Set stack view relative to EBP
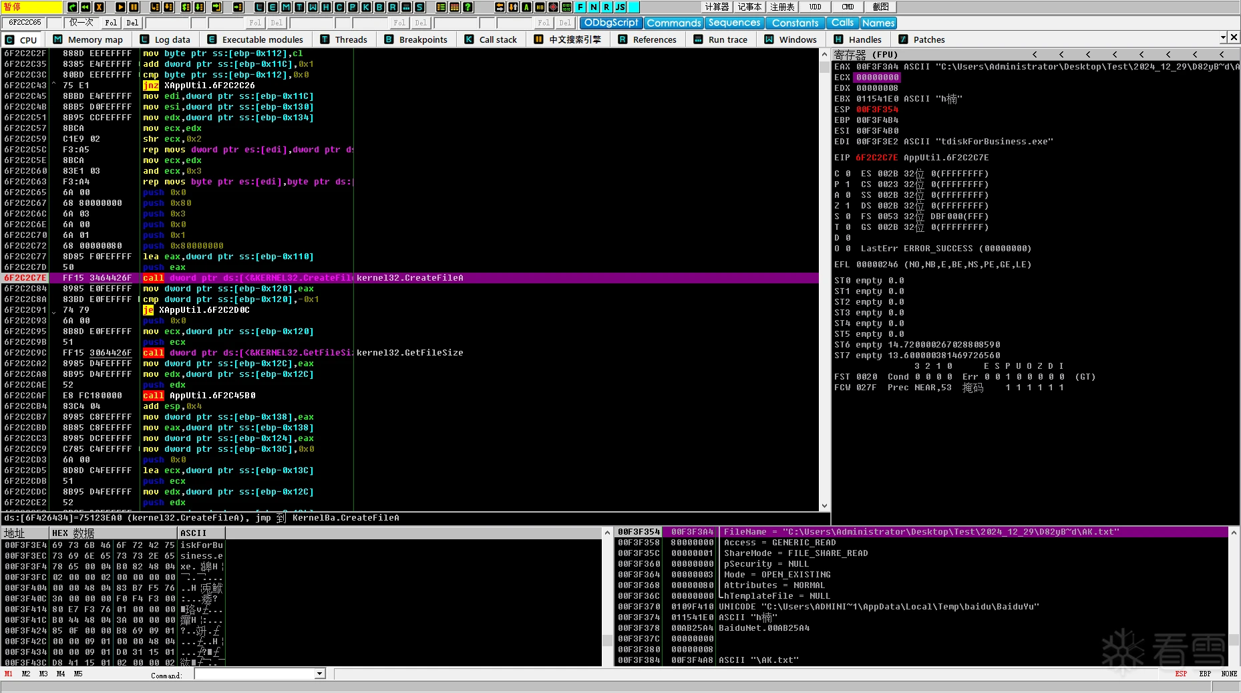 1205,674
